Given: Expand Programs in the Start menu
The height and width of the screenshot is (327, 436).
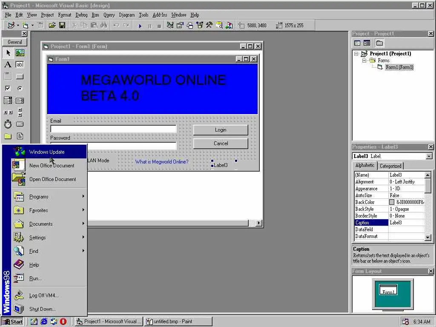Looking at the screenshot, I should point(49,197).
